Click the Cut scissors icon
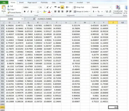Viewport: 129px width, 111px height. 8,6
